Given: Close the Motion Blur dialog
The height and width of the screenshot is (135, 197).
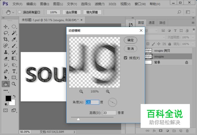Looking at the screenshot, I should pos(141,30).
